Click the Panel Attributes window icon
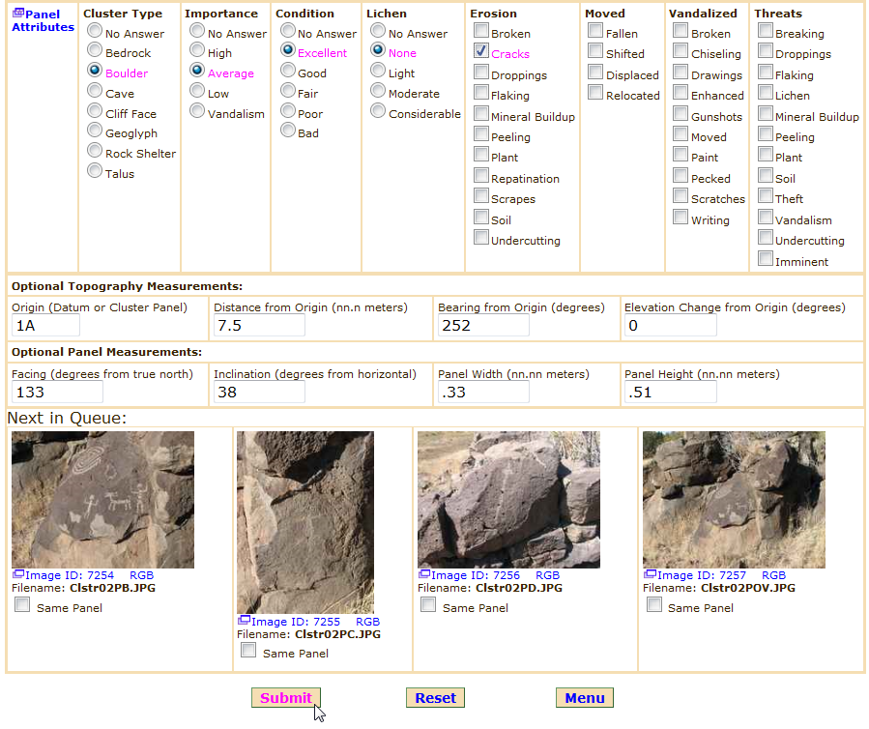The image size is (869, 729). pyautogui.click(x=17, y=15)
